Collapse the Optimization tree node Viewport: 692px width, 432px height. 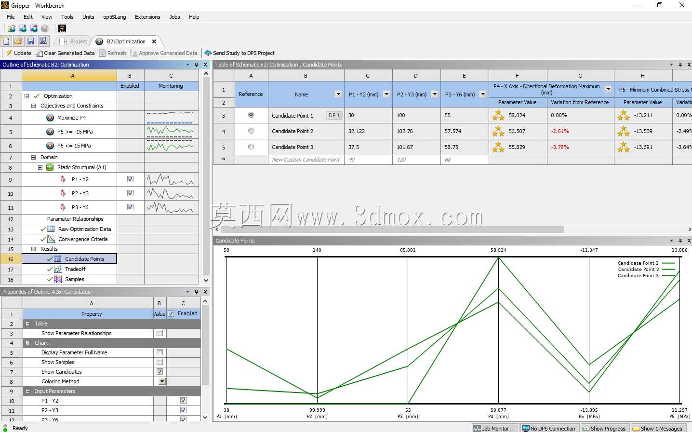(27, 96)
